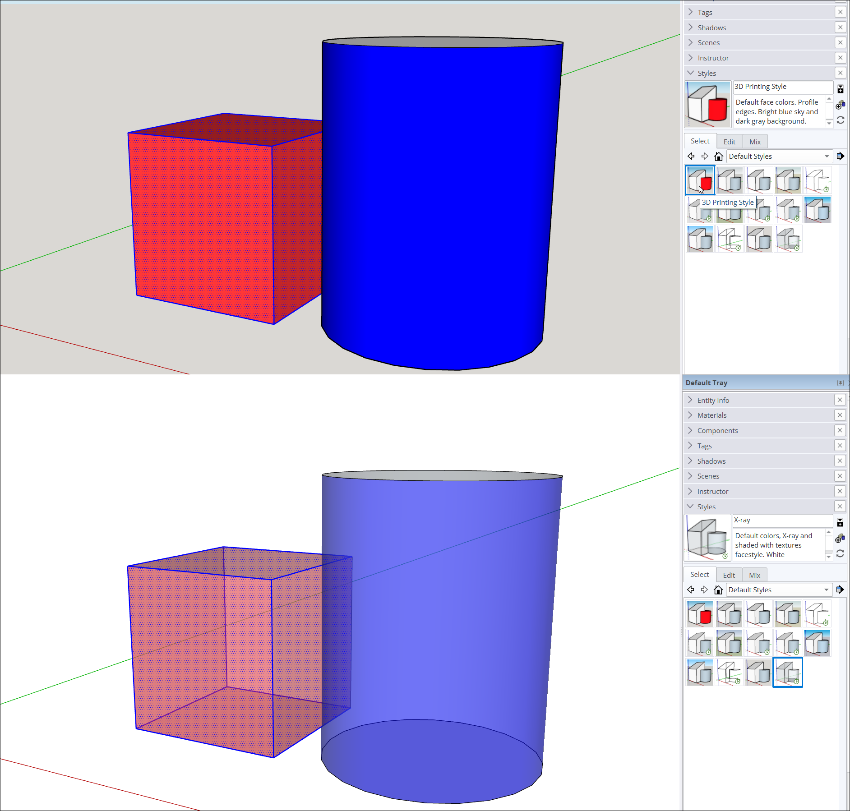
Task: Apply the 3D Printing Style thumbnail
Action: coord(700,180)
